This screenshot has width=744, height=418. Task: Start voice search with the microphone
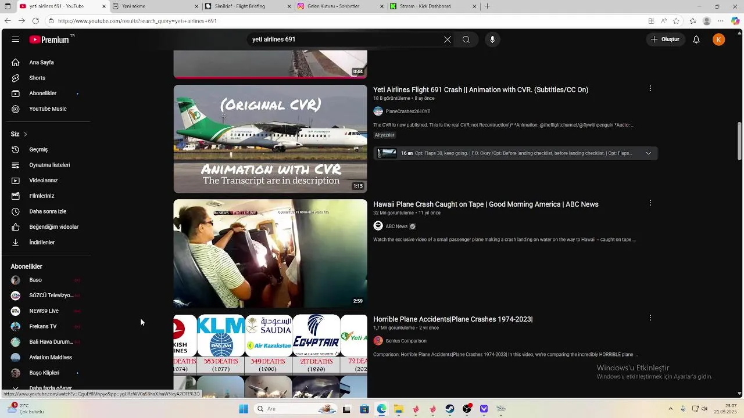coord(492,39)
